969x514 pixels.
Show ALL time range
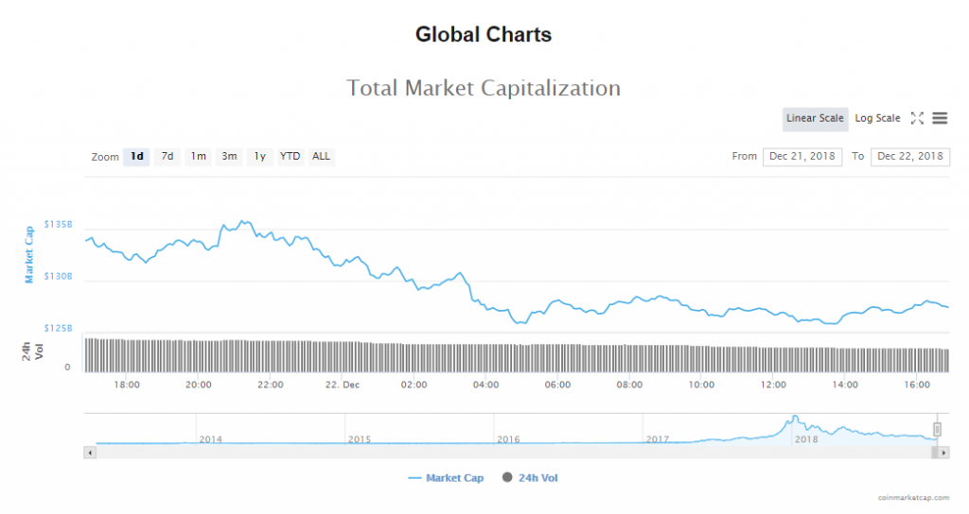(322, 157)
